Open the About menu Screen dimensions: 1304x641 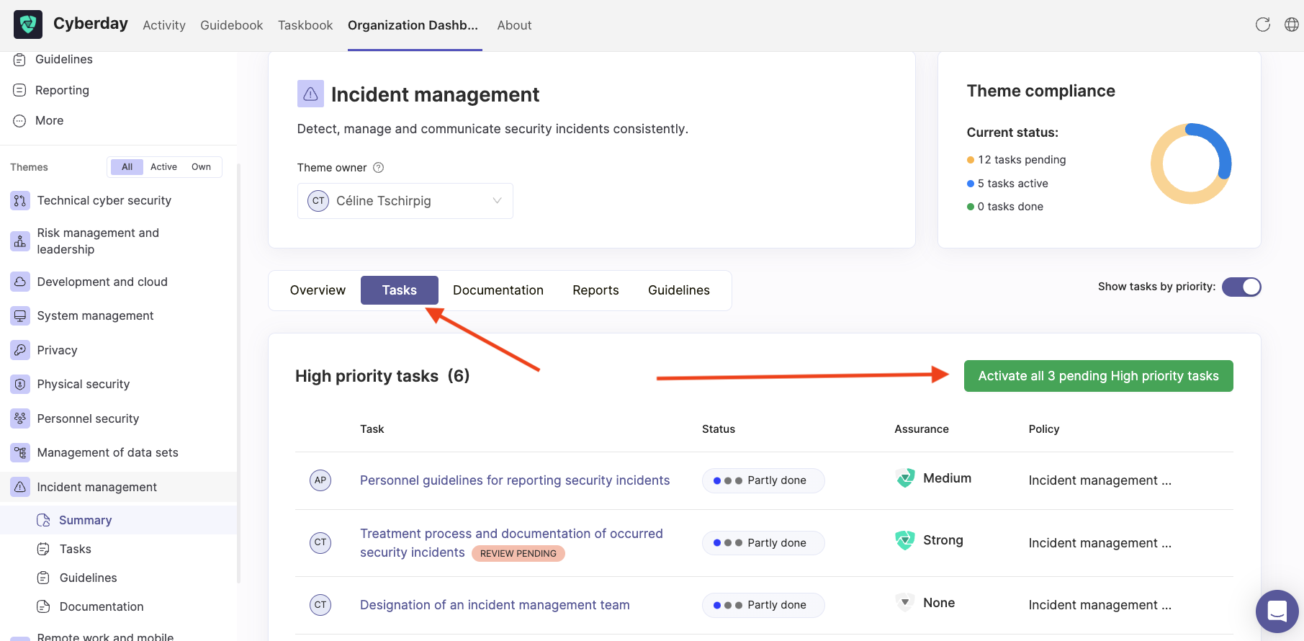click(514, 25)
